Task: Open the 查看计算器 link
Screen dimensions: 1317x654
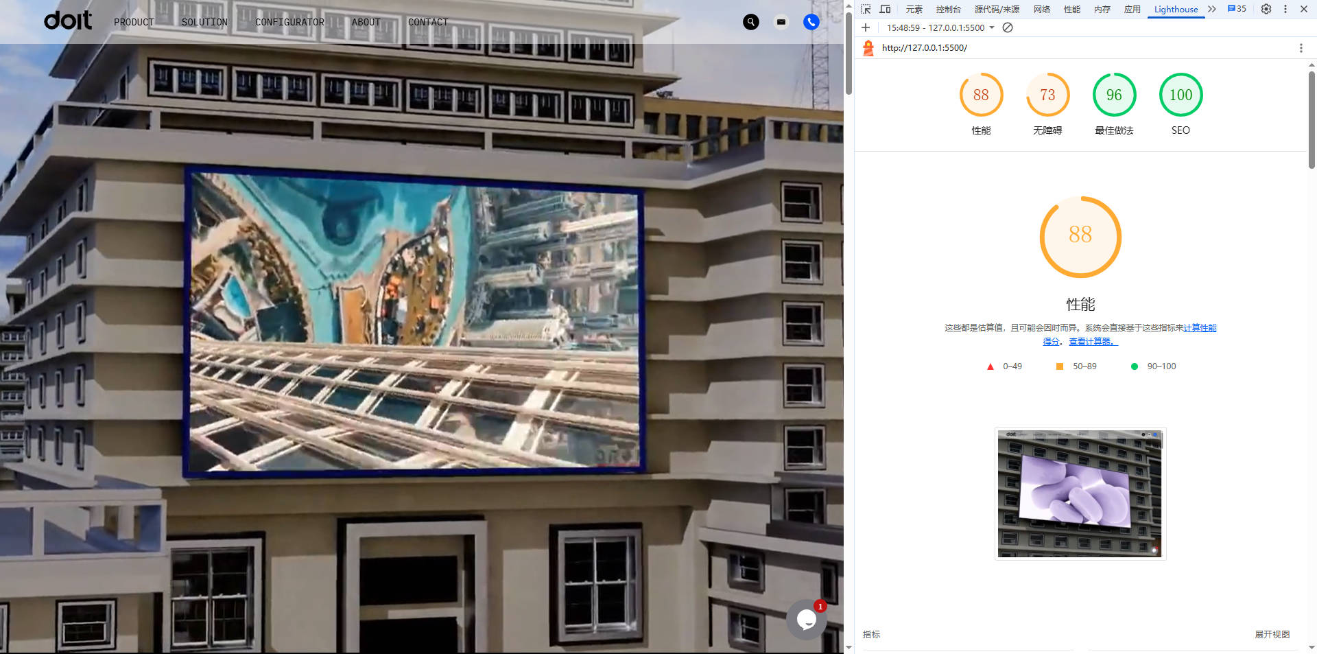Action: coord(1093,342)
